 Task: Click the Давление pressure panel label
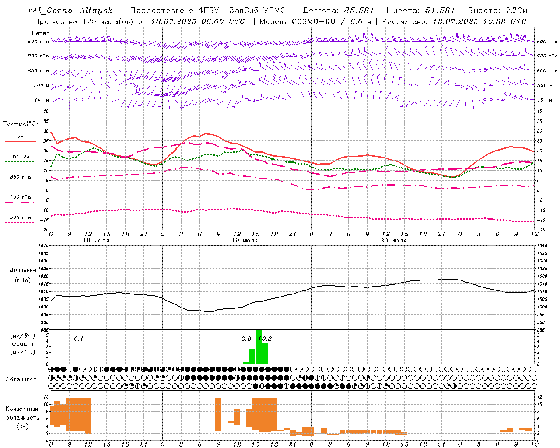(23, 270)
